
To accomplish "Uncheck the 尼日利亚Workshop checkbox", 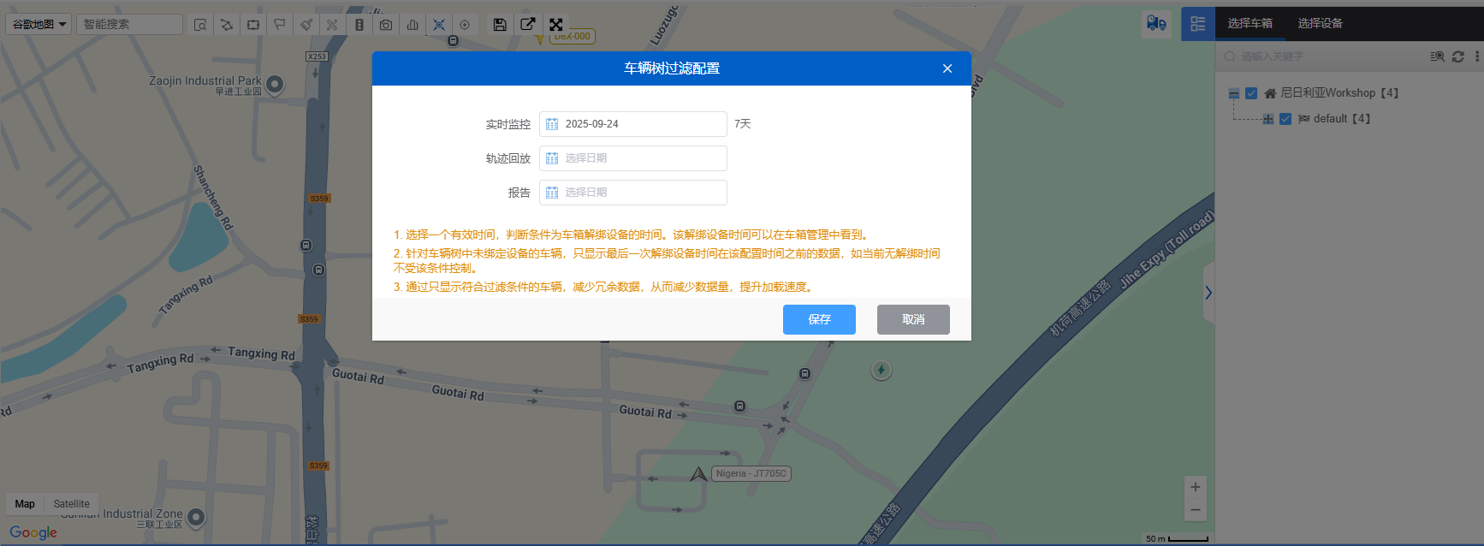I will [1251, 93].
